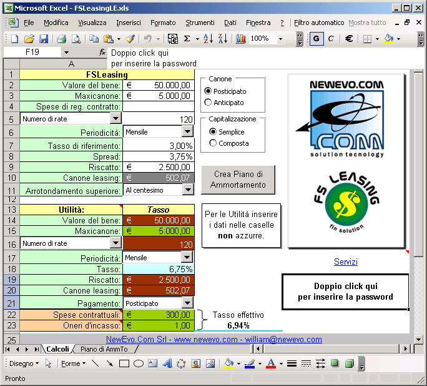Activate the Format Painter brush

click(130, 39)
